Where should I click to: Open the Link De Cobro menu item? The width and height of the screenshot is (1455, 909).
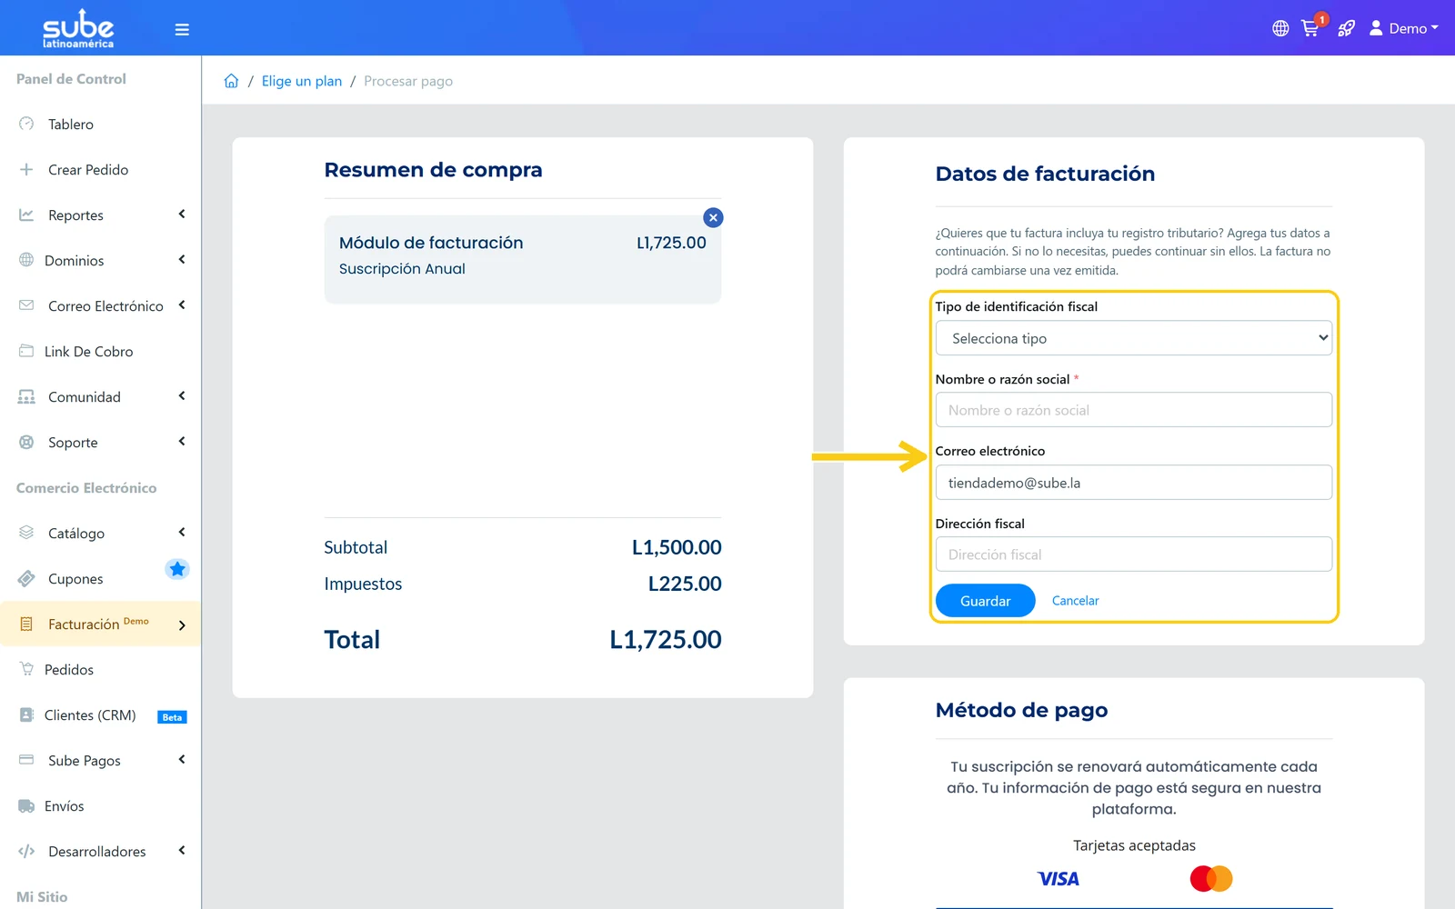pyautogui.click(x=100, y=351)
